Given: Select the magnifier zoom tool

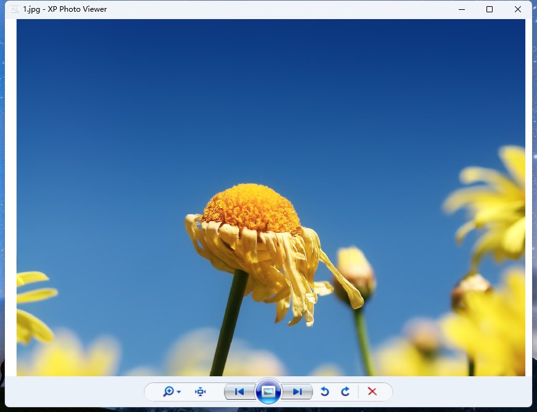Looking at the screenshot, I should (x=168, y=392).
